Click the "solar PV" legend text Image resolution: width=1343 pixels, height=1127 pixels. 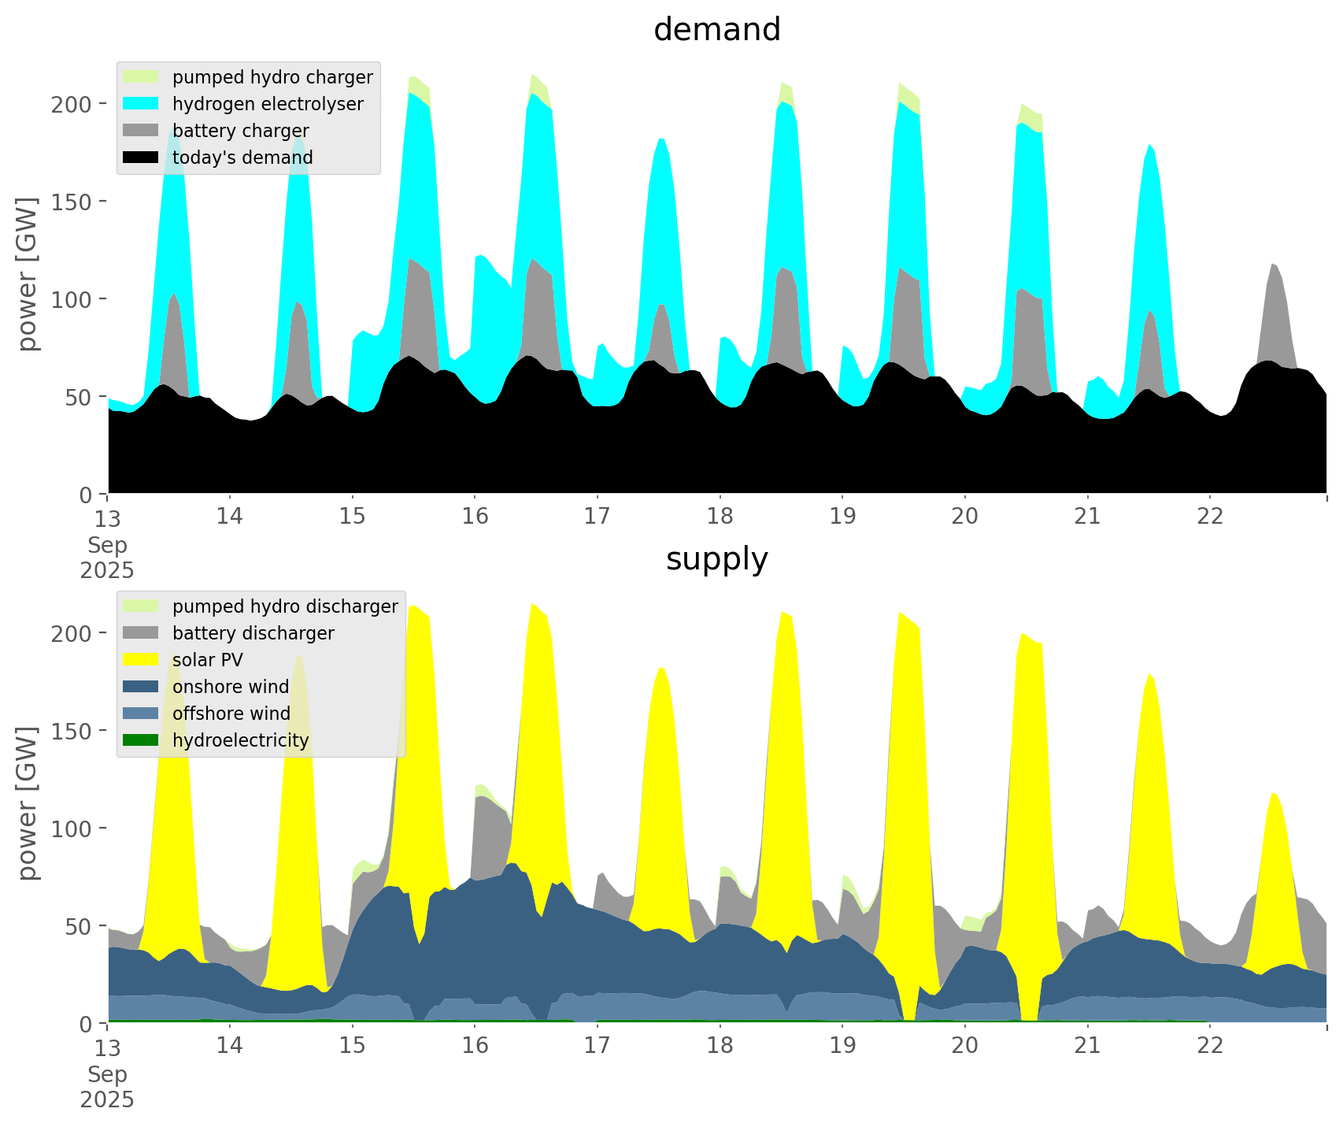208,660
